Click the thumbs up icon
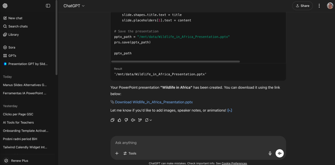The image size is (335, 165). pos(119,120)
